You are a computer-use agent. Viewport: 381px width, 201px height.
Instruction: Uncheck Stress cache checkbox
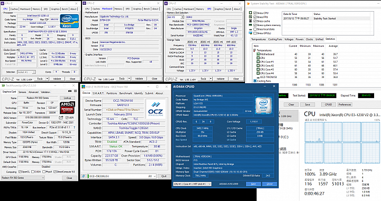(255, 21)
